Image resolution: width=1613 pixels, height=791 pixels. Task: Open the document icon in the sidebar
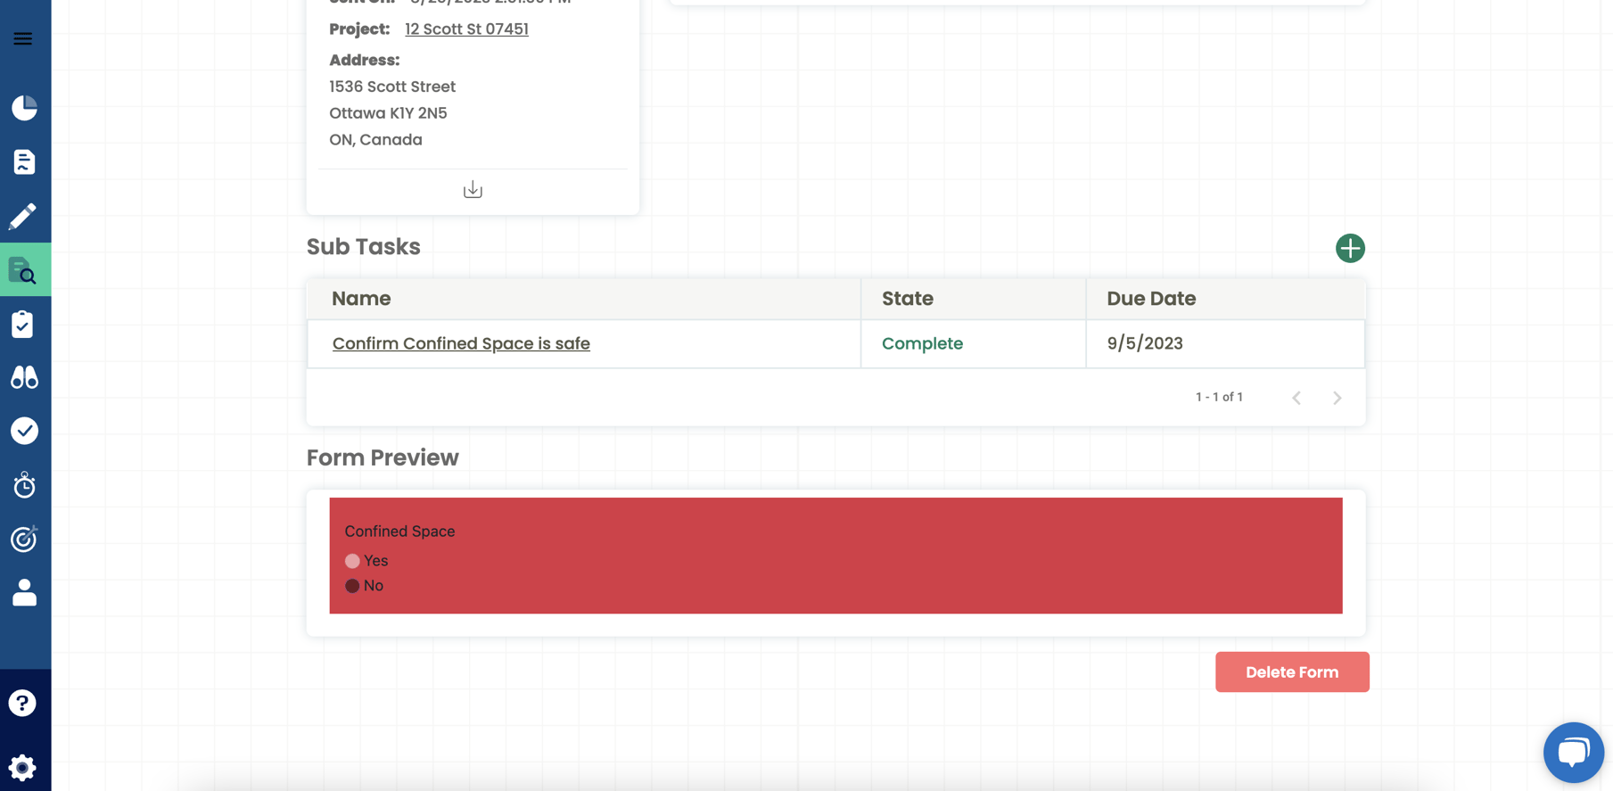point(24,161)
